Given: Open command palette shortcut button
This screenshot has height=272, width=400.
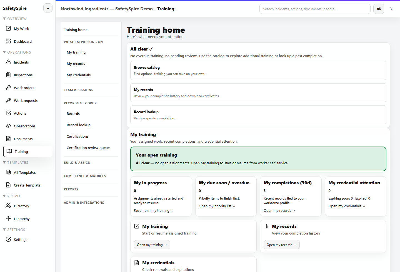Looking at the screenshot, I should pyautogui.click(x=379, y=9).
